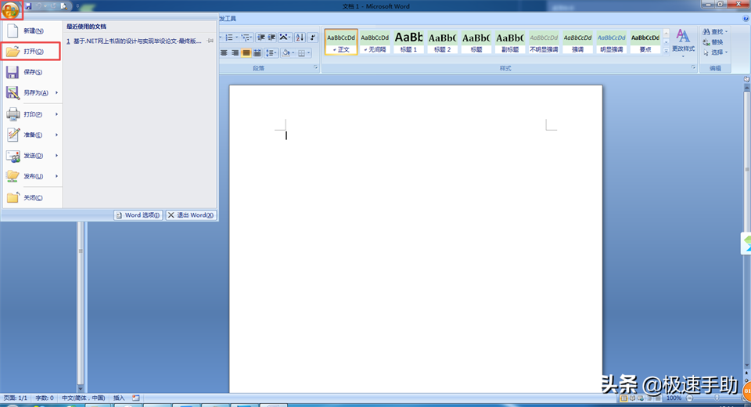The height and width of the screenshot is (407, 751).
Task: Expand the styles gallery More arrow
Action: (x=666, y=51)
